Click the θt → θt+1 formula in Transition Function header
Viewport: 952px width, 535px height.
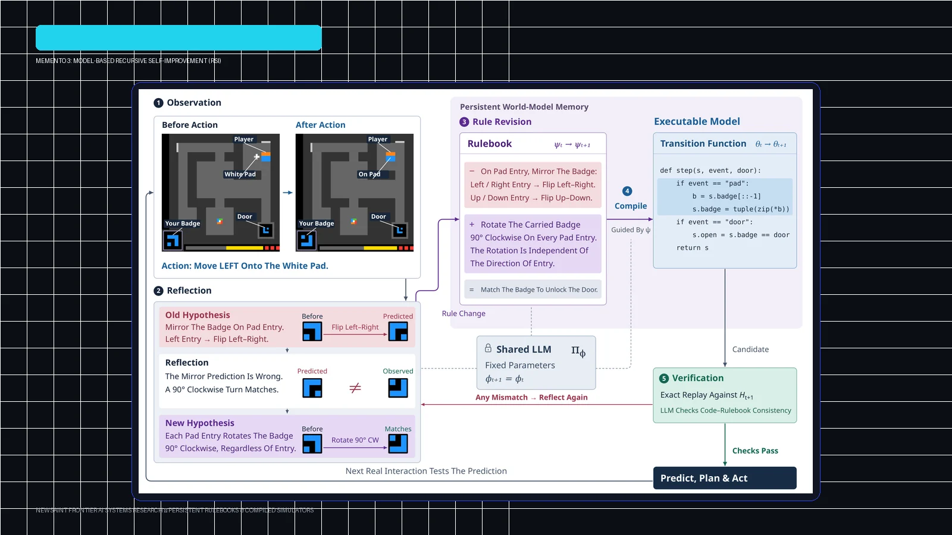point(771,144)
